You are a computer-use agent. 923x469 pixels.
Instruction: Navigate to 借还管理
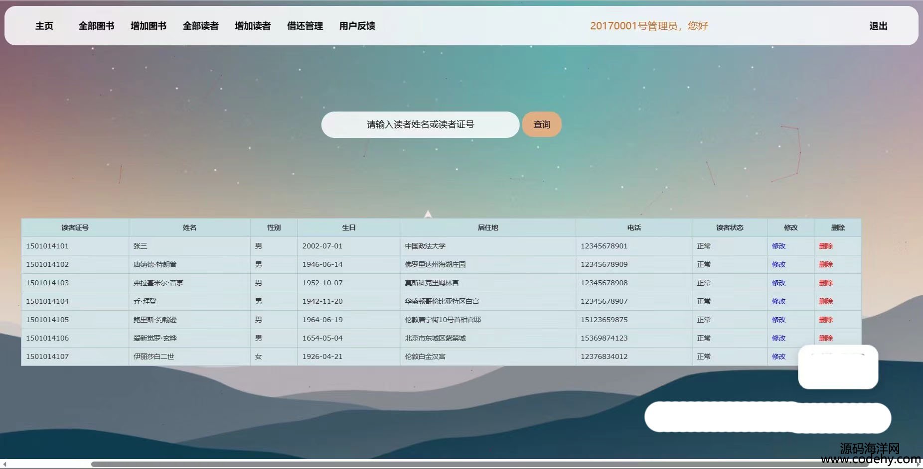point(305,26)
